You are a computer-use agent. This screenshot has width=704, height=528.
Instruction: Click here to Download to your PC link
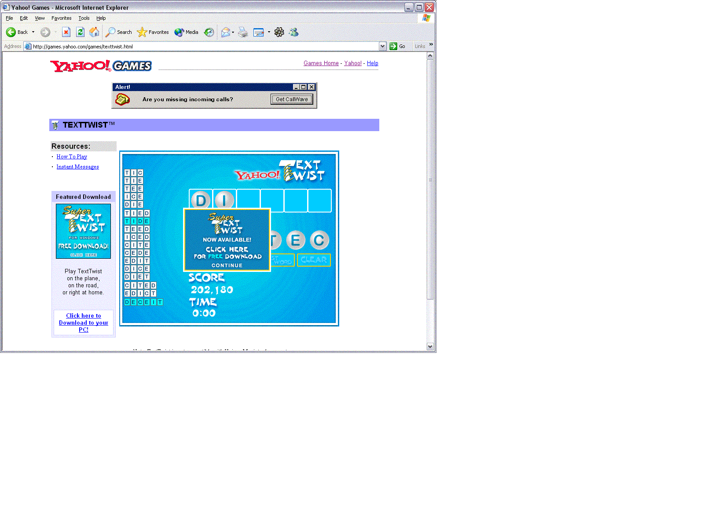point(84,323)
